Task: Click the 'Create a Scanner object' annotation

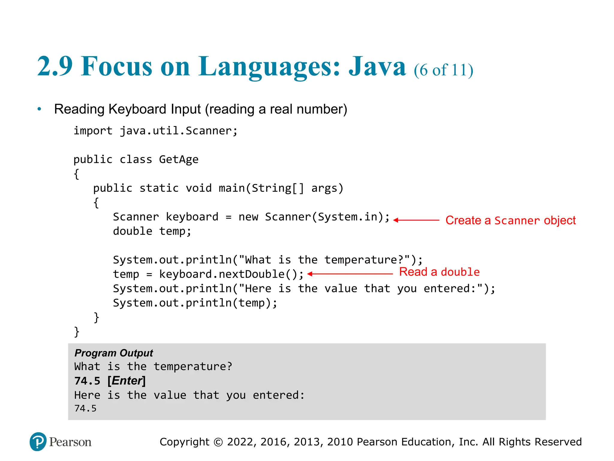Action: 510,220
